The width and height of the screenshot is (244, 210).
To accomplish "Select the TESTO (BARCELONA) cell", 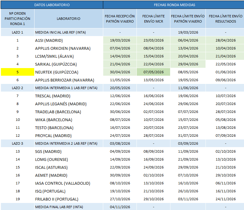I will click(68, 128).
